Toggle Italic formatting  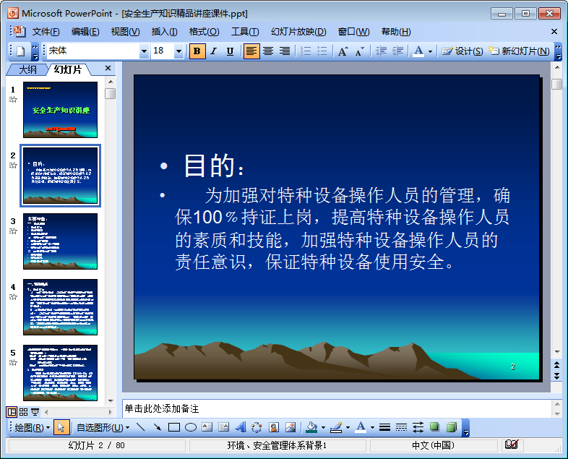[214, 51]
